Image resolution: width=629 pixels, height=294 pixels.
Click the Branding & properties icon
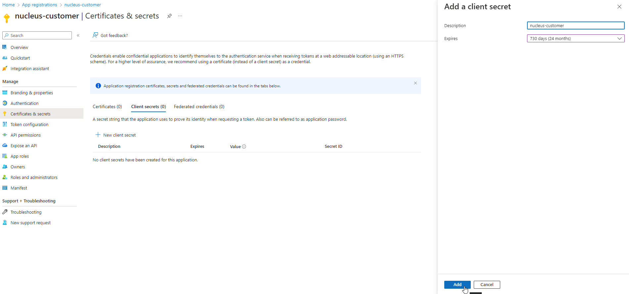tap(5, 93)
